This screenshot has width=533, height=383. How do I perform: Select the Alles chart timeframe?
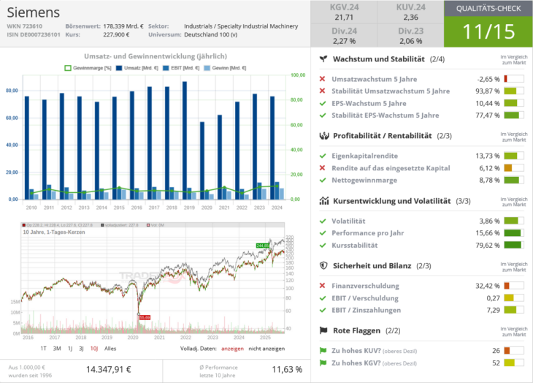[110, 349]
